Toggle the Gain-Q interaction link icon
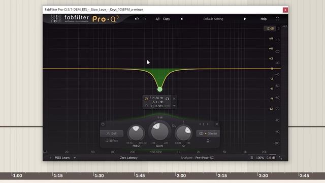Image resolution: width=325 pixels, height=183 pixels. [x=174, y=126]
